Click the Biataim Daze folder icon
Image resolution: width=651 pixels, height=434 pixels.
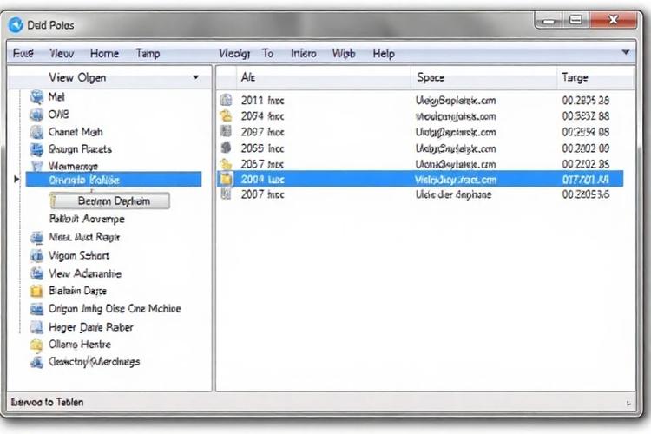point(36,292)
